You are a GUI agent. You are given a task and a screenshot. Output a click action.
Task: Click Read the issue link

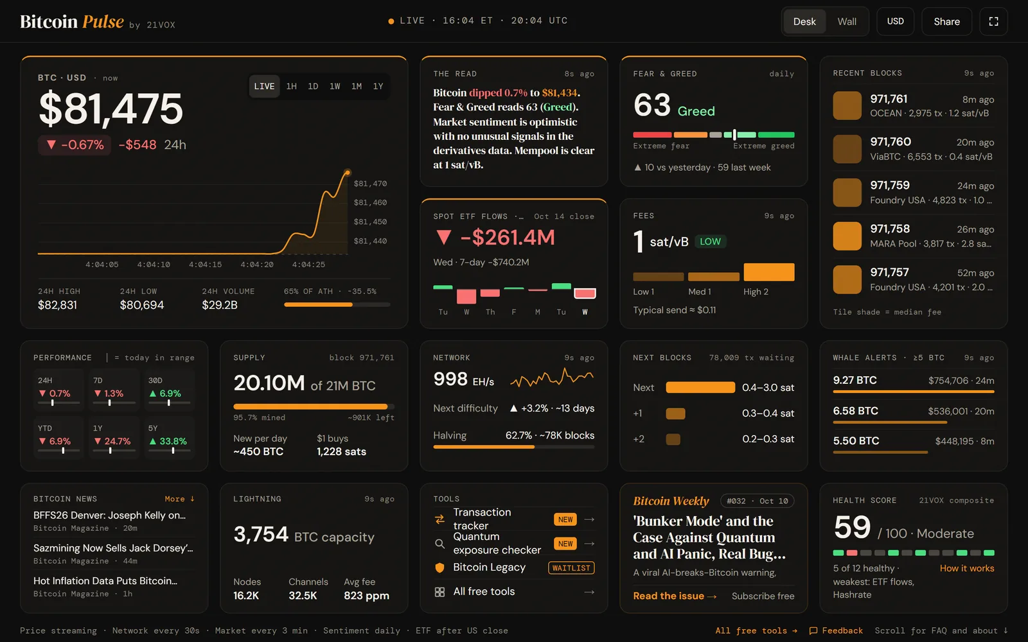675,596
